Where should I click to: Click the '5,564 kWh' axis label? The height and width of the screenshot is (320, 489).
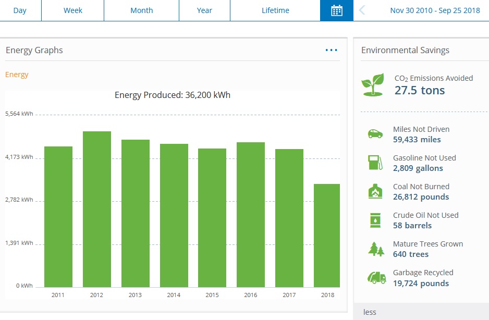coord(19,114)
